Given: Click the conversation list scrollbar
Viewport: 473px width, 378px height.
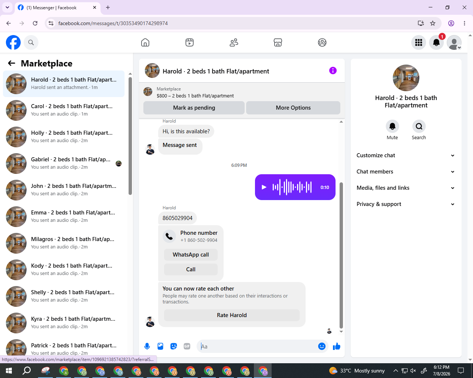Looking at the screenshot, I should click(x=130, y=136).
